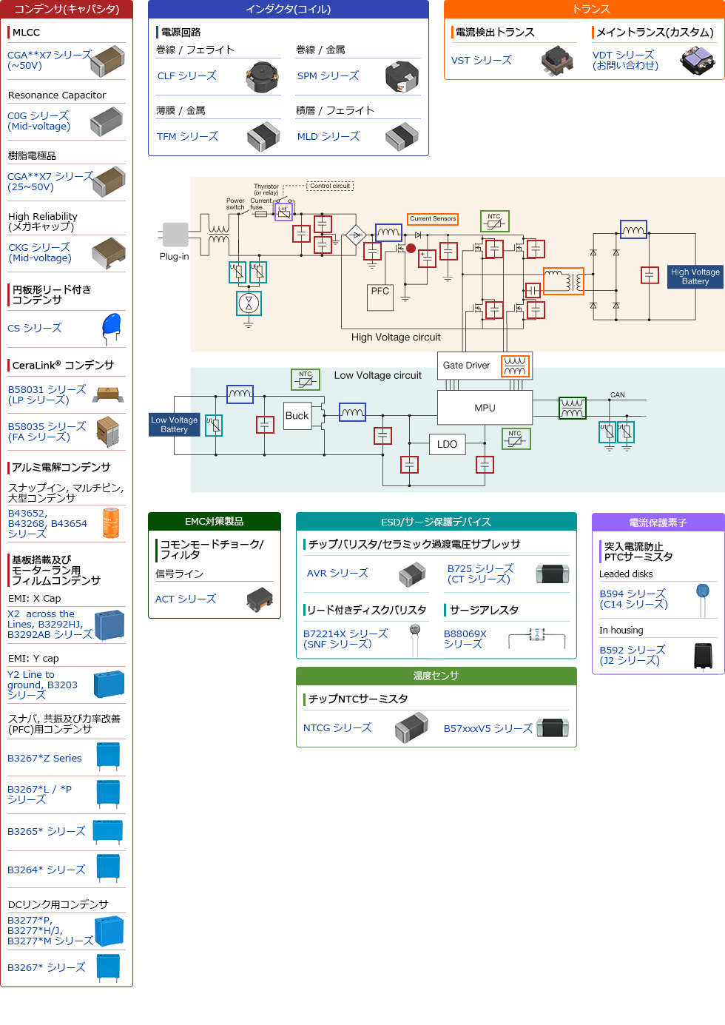Click the VDT series transformer image

tap(696, 61)
